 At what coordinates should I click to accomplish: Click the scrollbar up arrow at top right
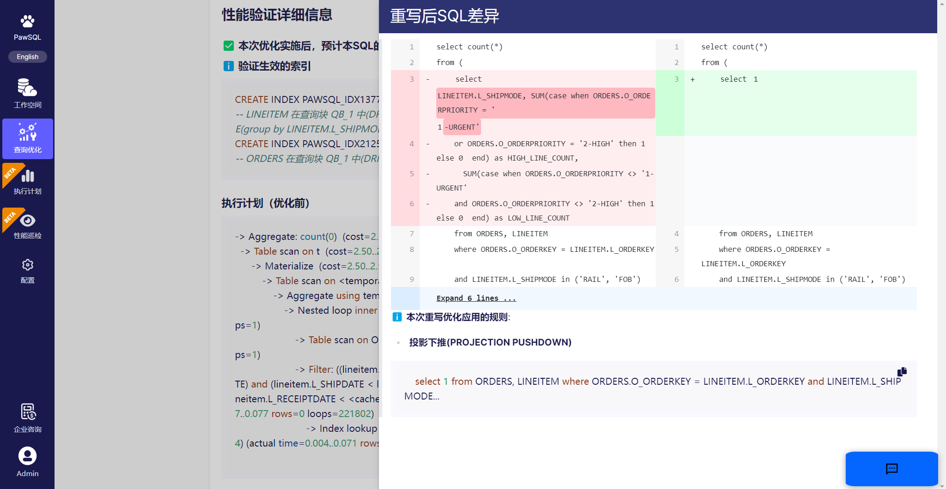(x=941, y=4)
